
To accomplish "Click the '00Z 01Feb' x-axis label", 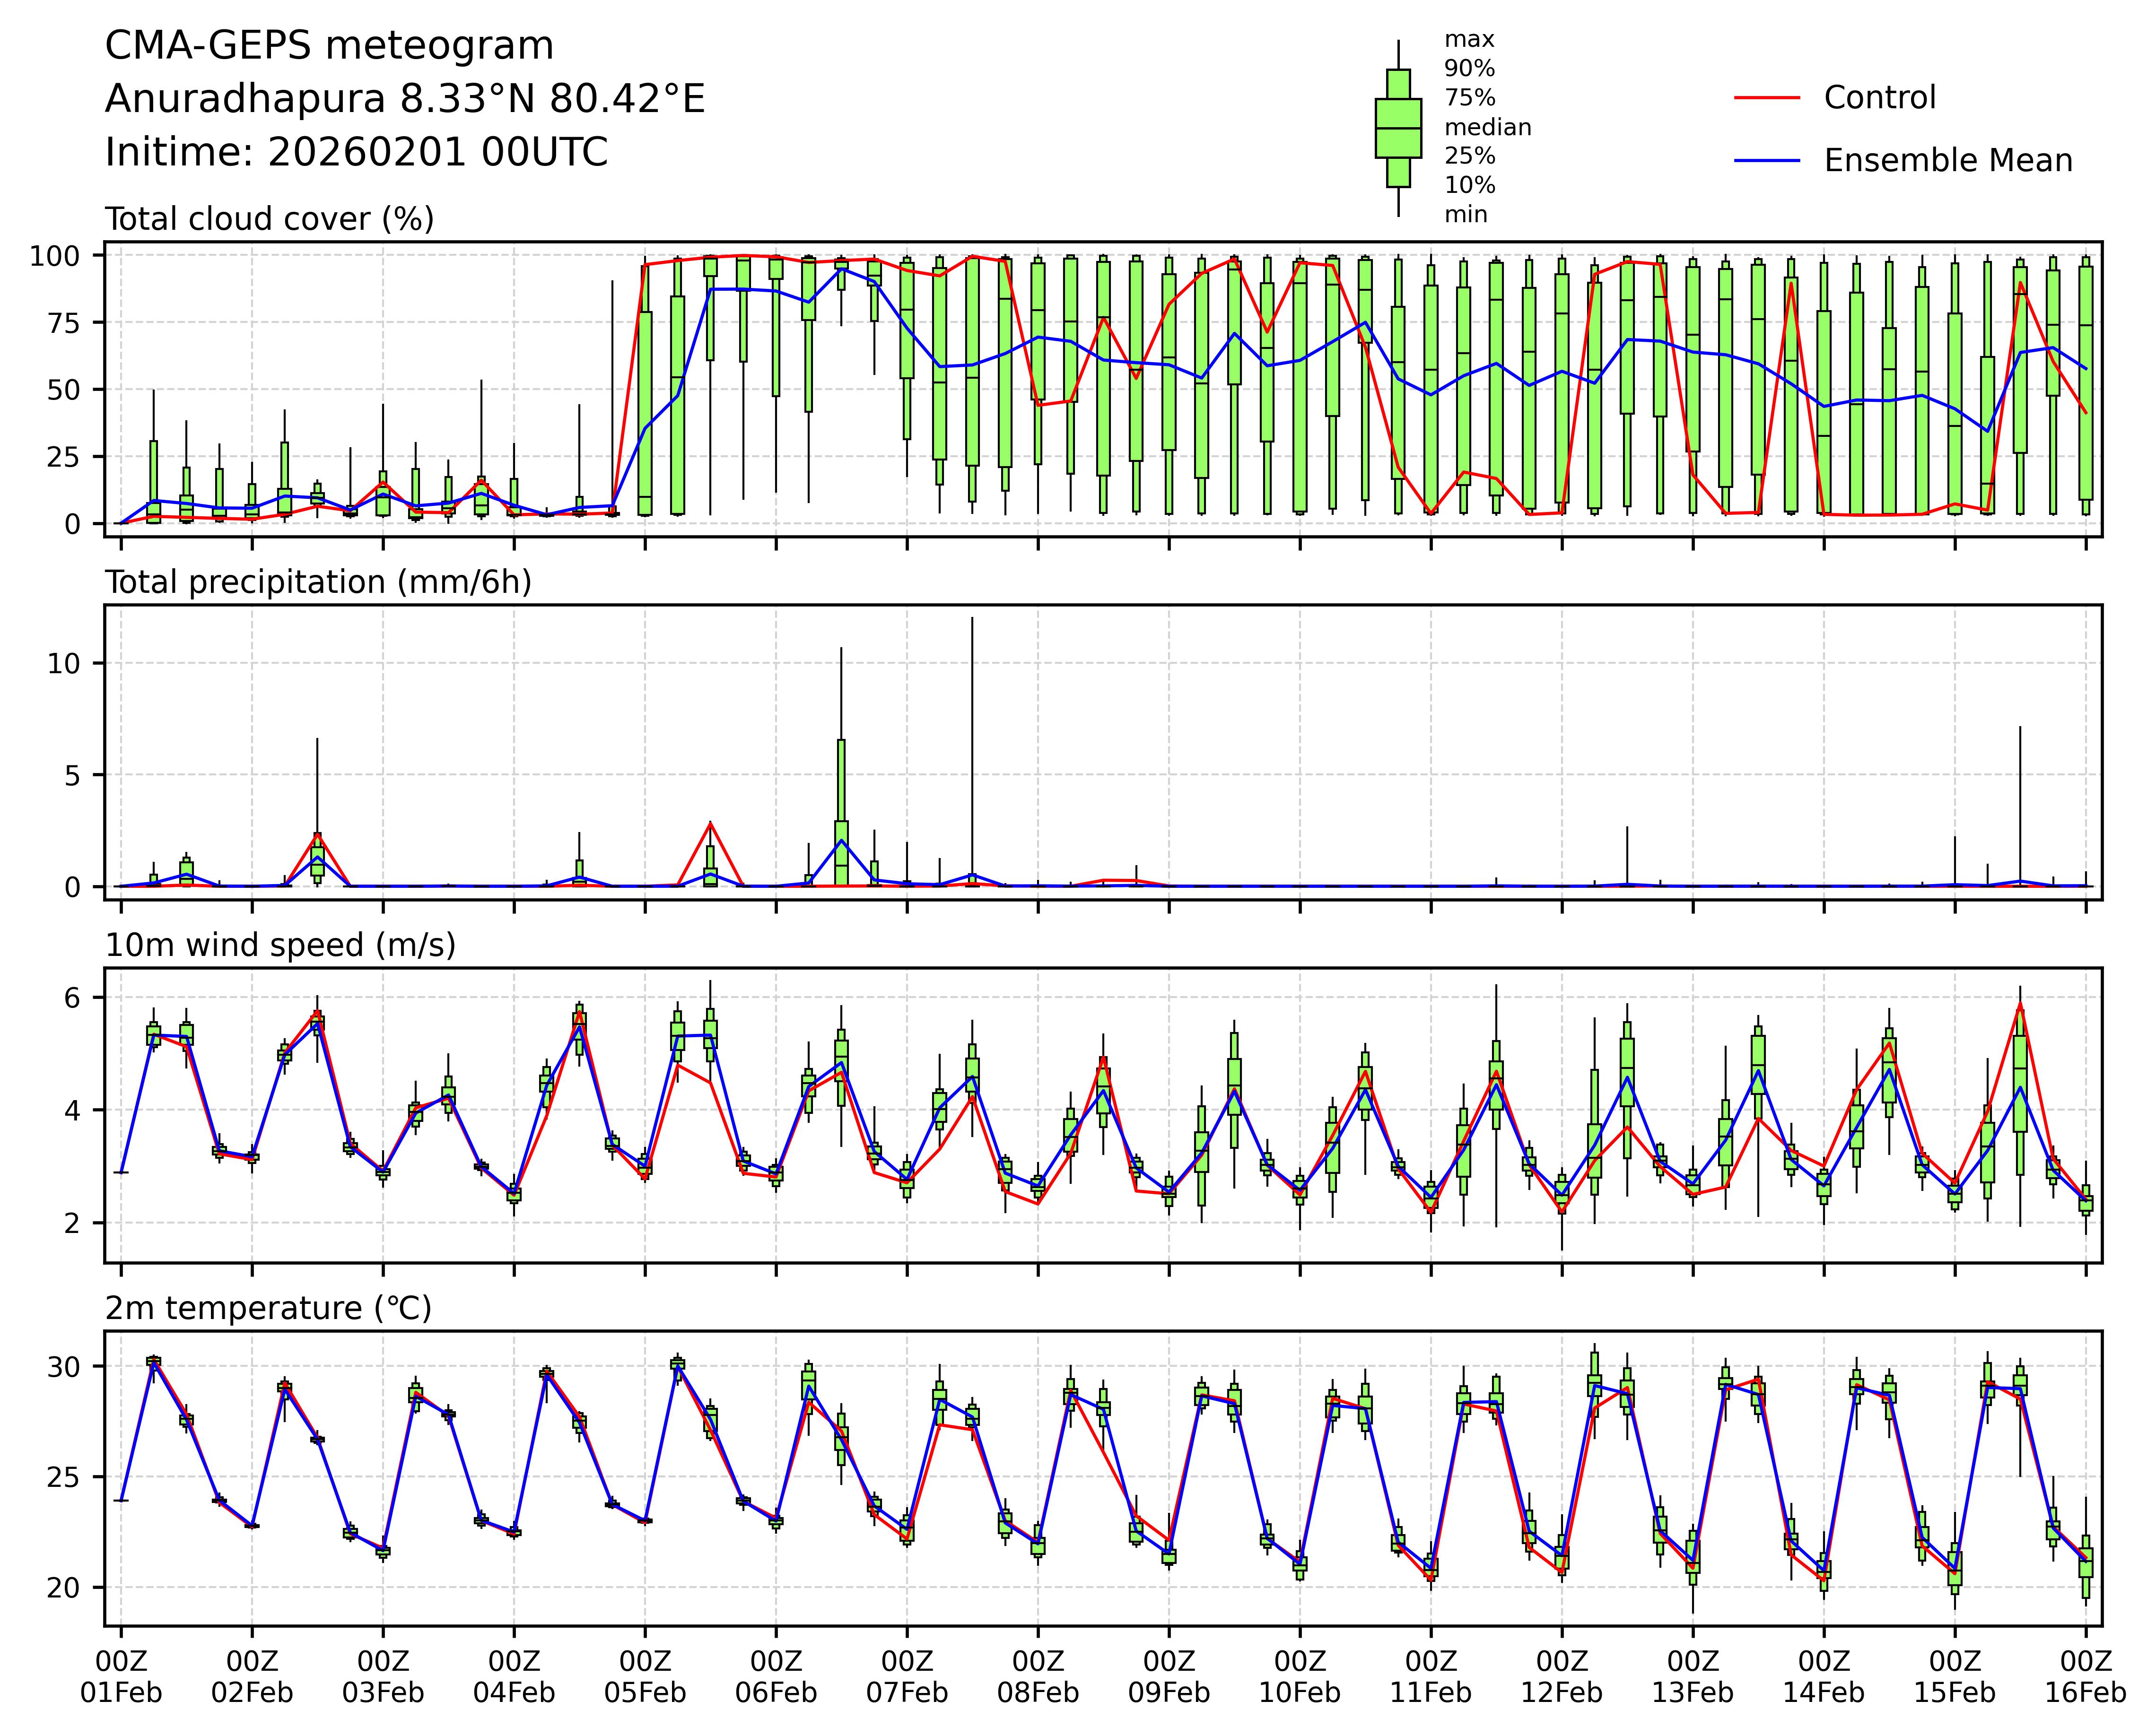I will [121, 1677].
